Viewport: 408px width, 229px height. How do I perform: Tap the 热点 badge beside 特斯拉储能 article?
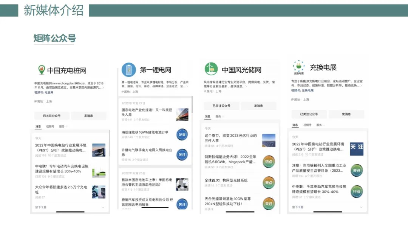[x=269, y=162]
